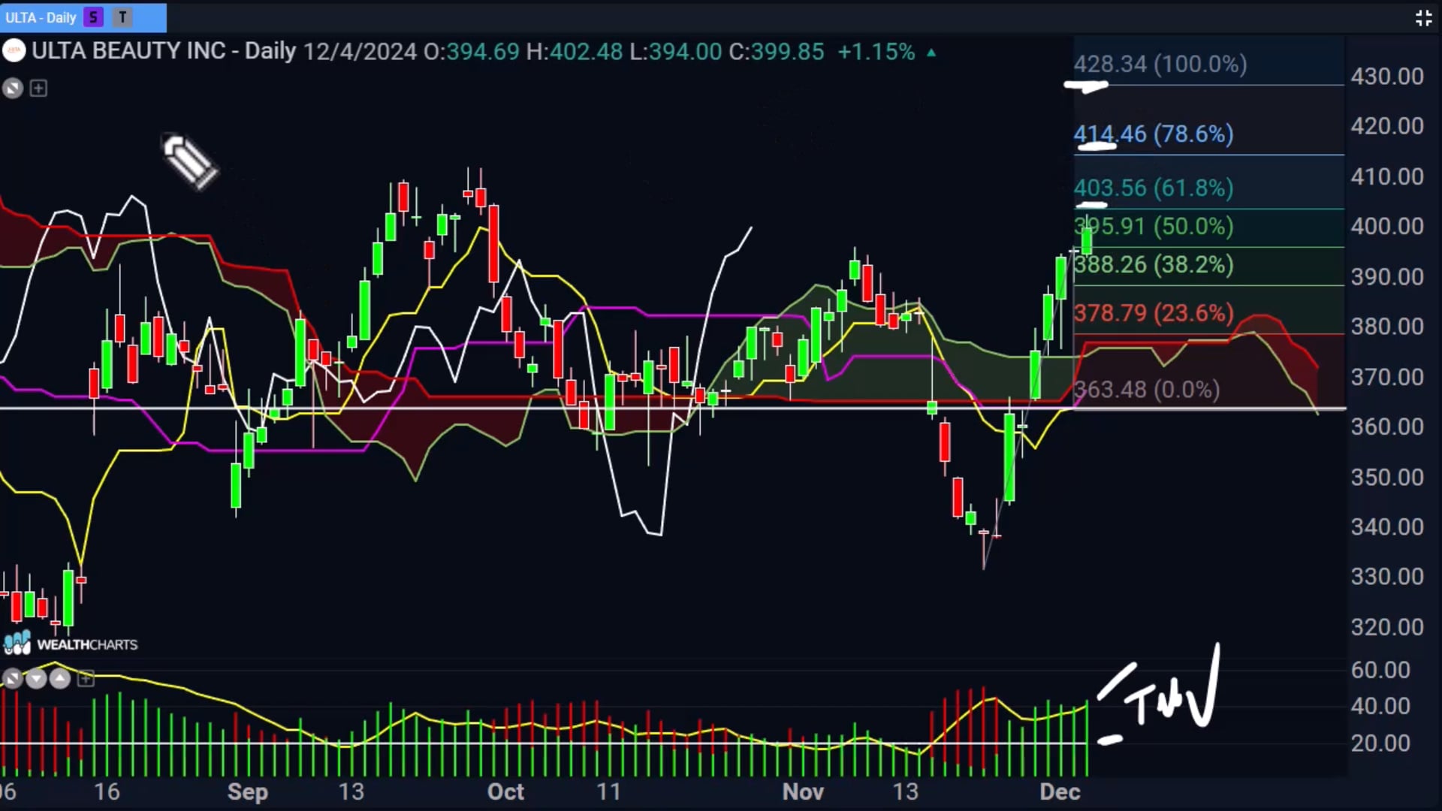Select the 403.56 (61.8%) Fibonacci level label
Image resolution: width=1442 pixels, height=811 pixels.
click(1154, 188)
